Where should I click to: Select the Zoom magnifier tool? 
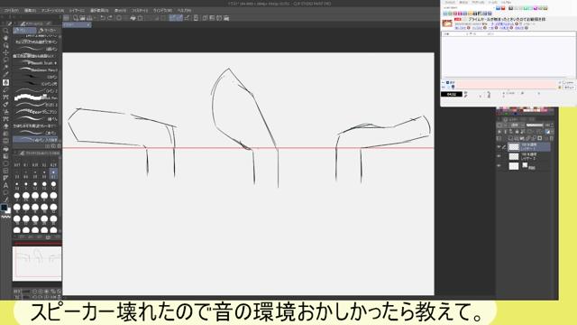point(5,31)
